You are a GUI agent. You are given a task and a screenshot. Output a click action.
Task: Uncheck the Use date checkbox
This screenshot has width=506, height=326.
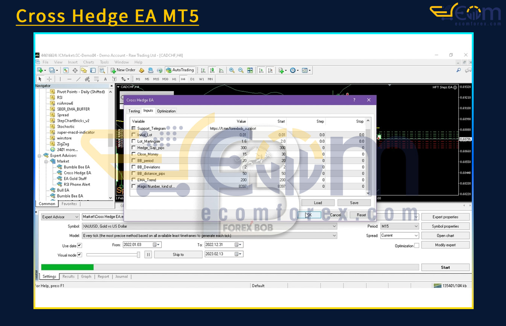pyautogui.click(x=79, y=246)
